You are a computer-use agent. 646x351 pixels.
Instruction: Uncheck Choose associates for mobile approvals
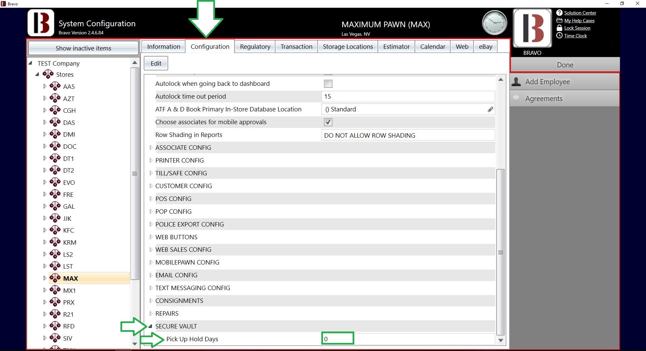pyautogui.click(x=328, y=122)
